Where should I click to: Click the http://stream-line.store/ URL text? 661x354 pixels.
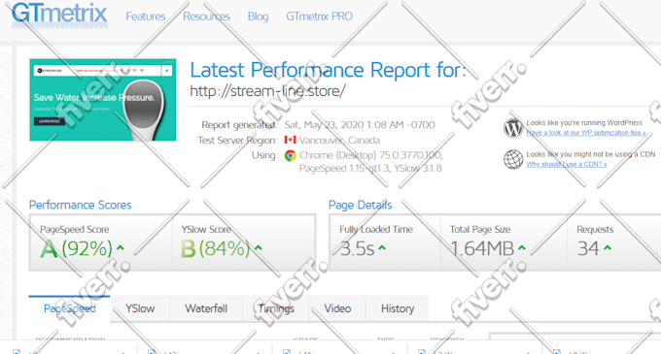267,91
